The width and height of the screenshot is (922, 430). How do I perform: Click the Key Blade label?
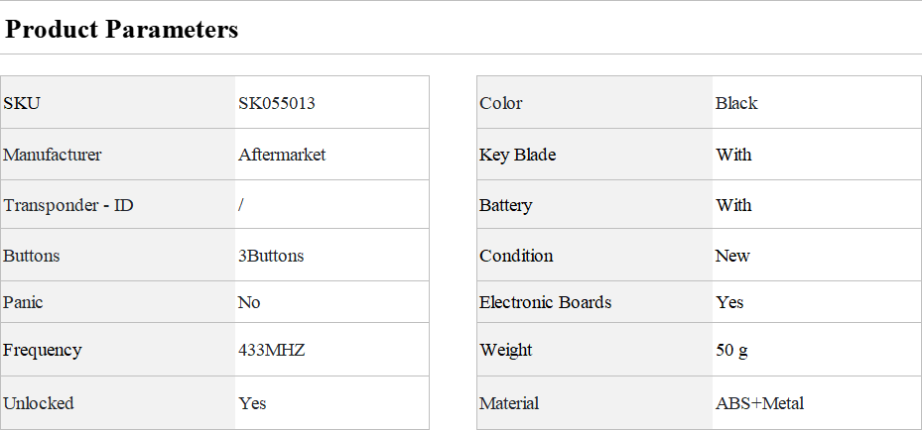[517, 155]
